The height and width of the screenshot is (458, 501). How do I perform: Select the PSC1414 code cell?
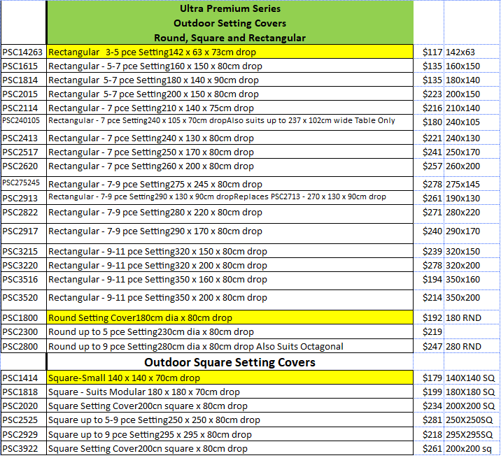pos(24,378)
